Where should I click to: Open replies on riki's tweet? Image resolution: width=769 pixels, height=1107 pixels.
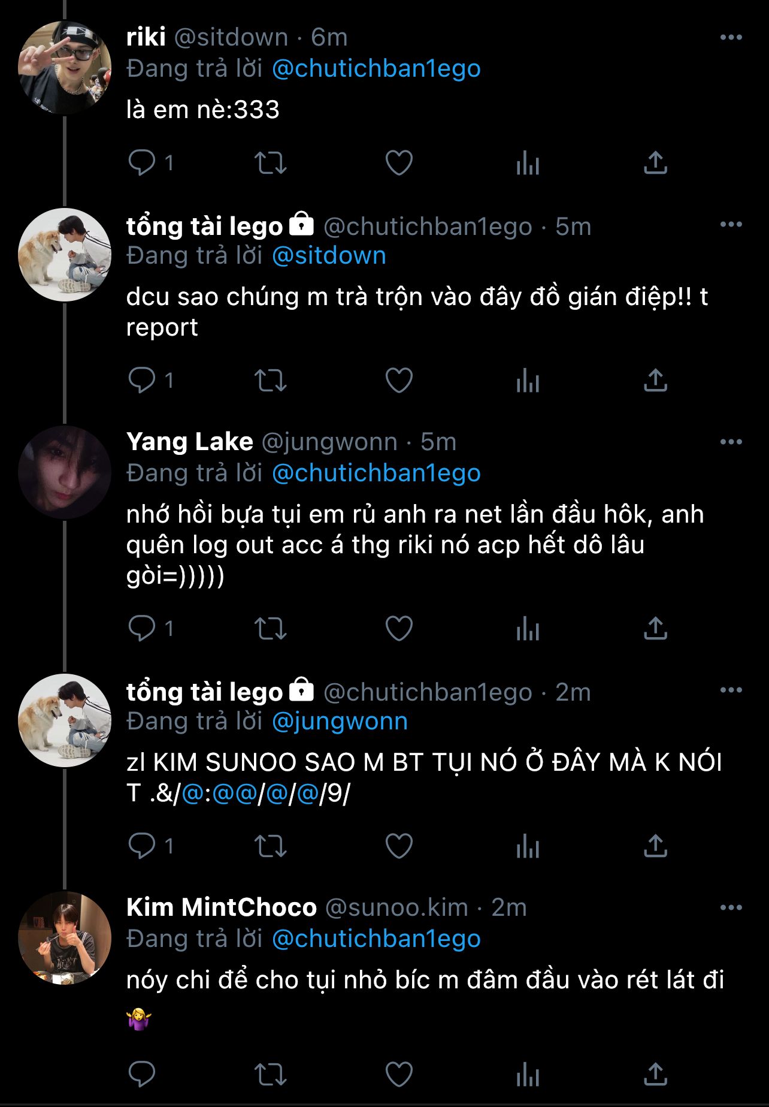[x=143, y=162]
